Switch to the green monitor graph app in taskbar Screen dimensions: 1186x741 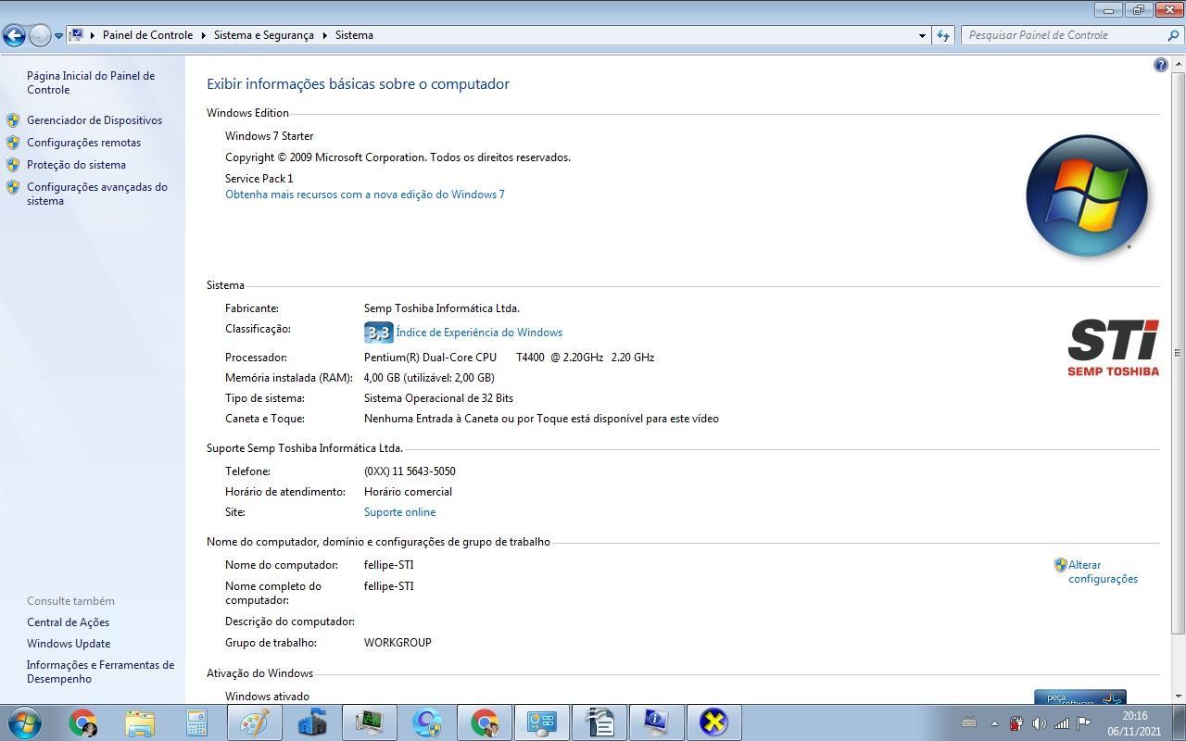click(370, 722)
